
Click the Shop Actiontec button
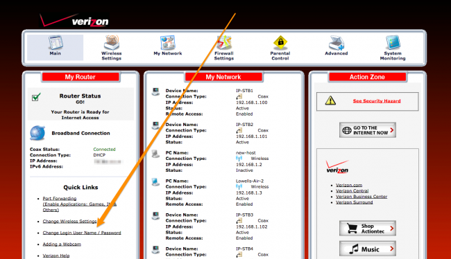[368, 229]
